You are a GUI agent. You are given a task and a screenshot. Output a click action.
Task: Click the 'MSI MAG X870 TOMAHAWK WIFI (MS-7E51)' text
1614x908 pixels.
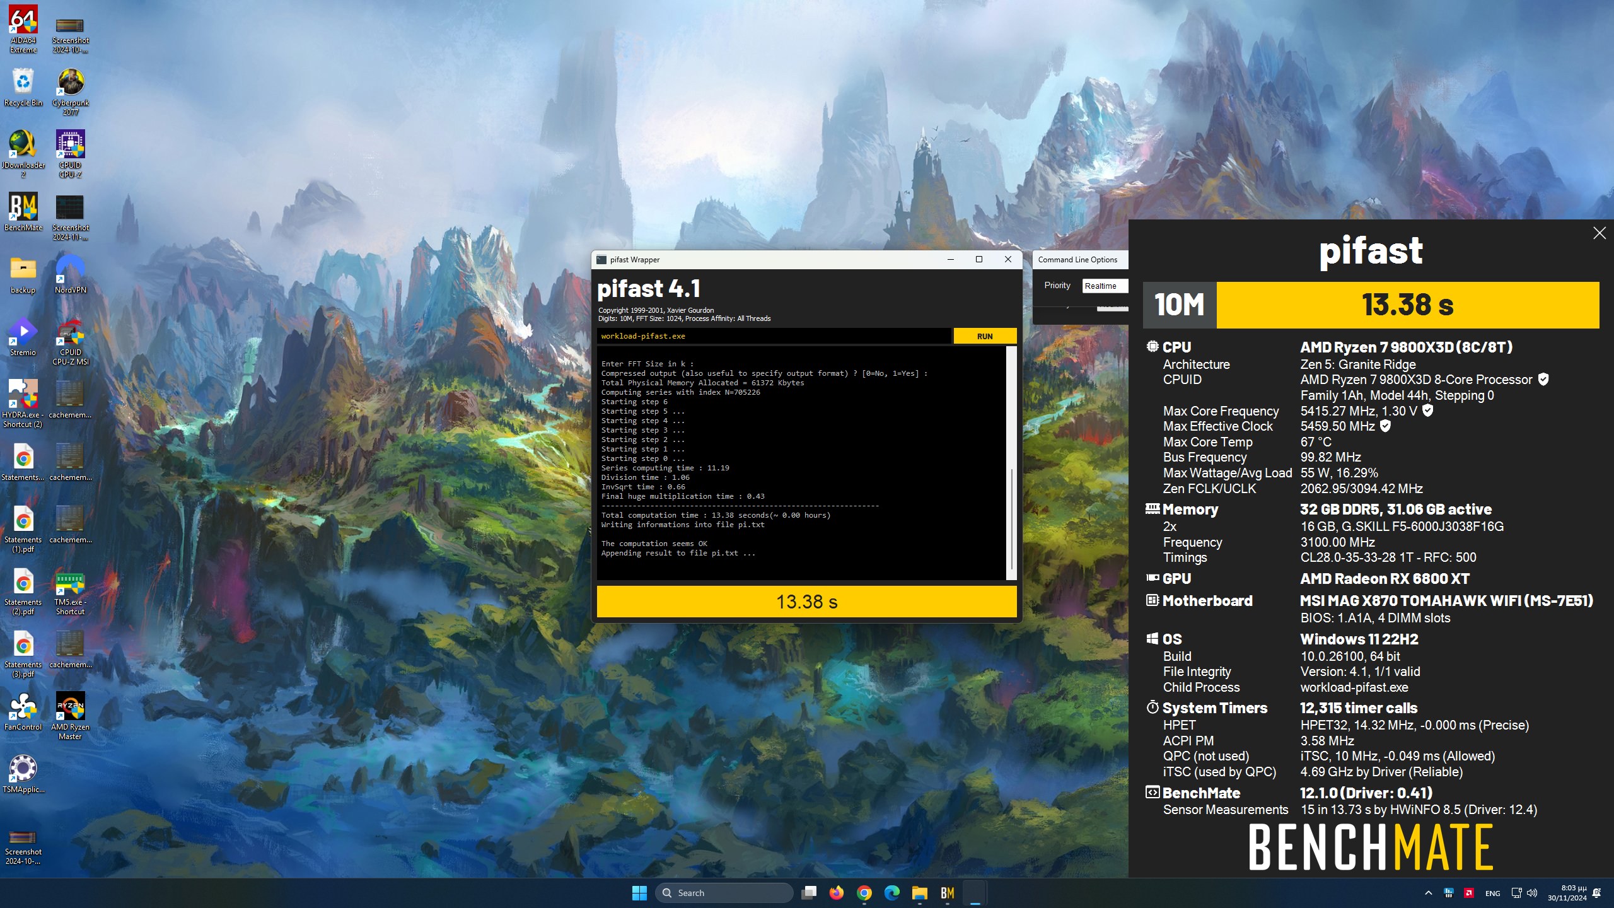[x=1446, y=600]
